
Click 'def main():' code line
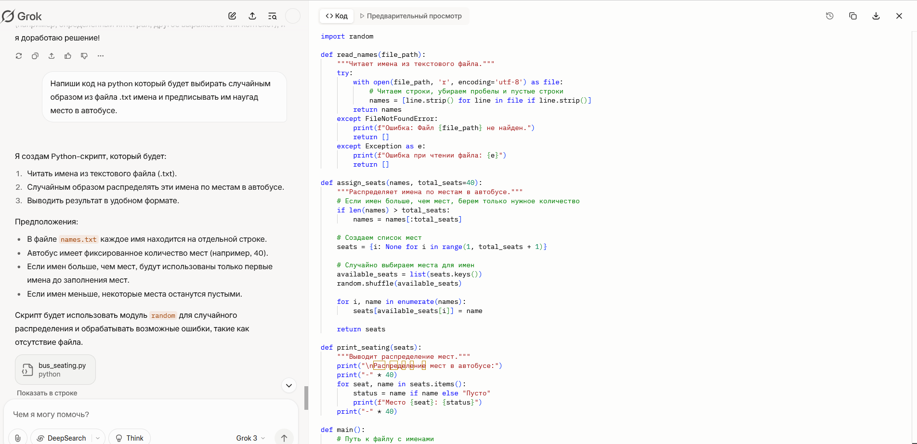[x=342, y=430]
